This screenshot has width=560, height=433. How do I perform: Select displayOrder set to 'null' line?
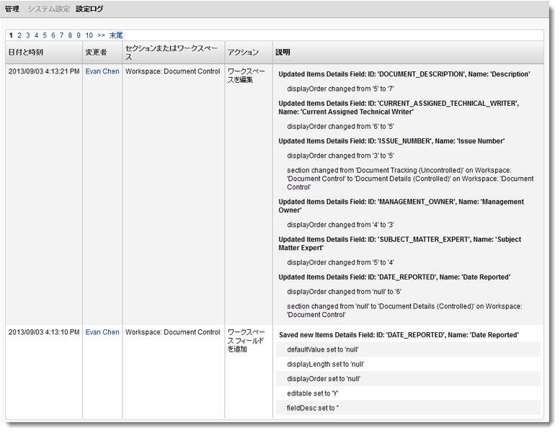click(x=408, y=379)
